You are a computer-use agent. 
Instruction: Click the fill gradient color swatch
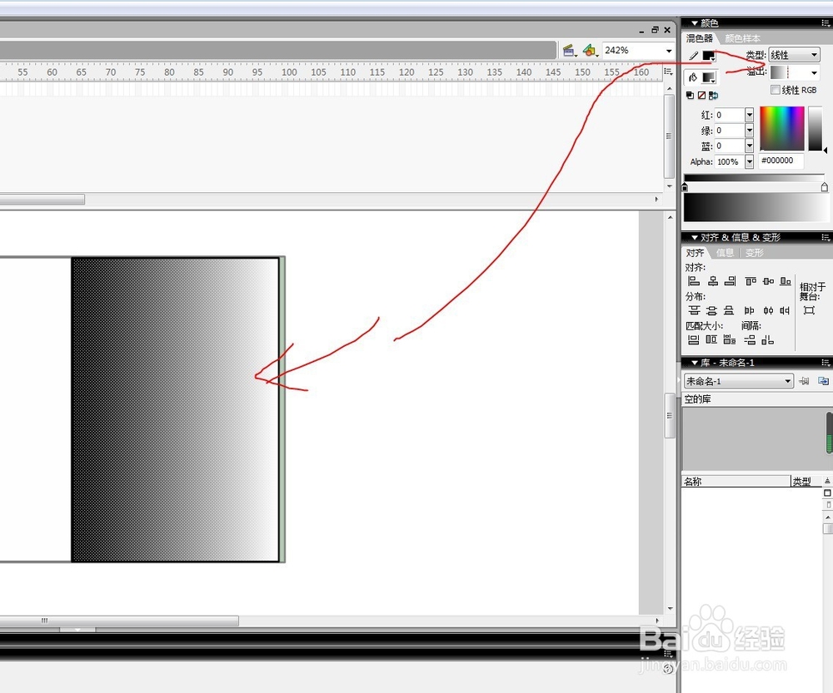coord(709,77)
